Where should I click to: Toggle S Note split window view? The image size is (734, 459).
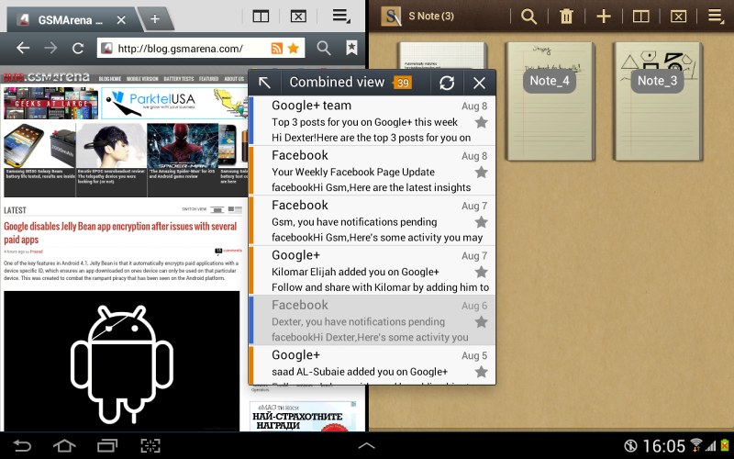[640, 17]
